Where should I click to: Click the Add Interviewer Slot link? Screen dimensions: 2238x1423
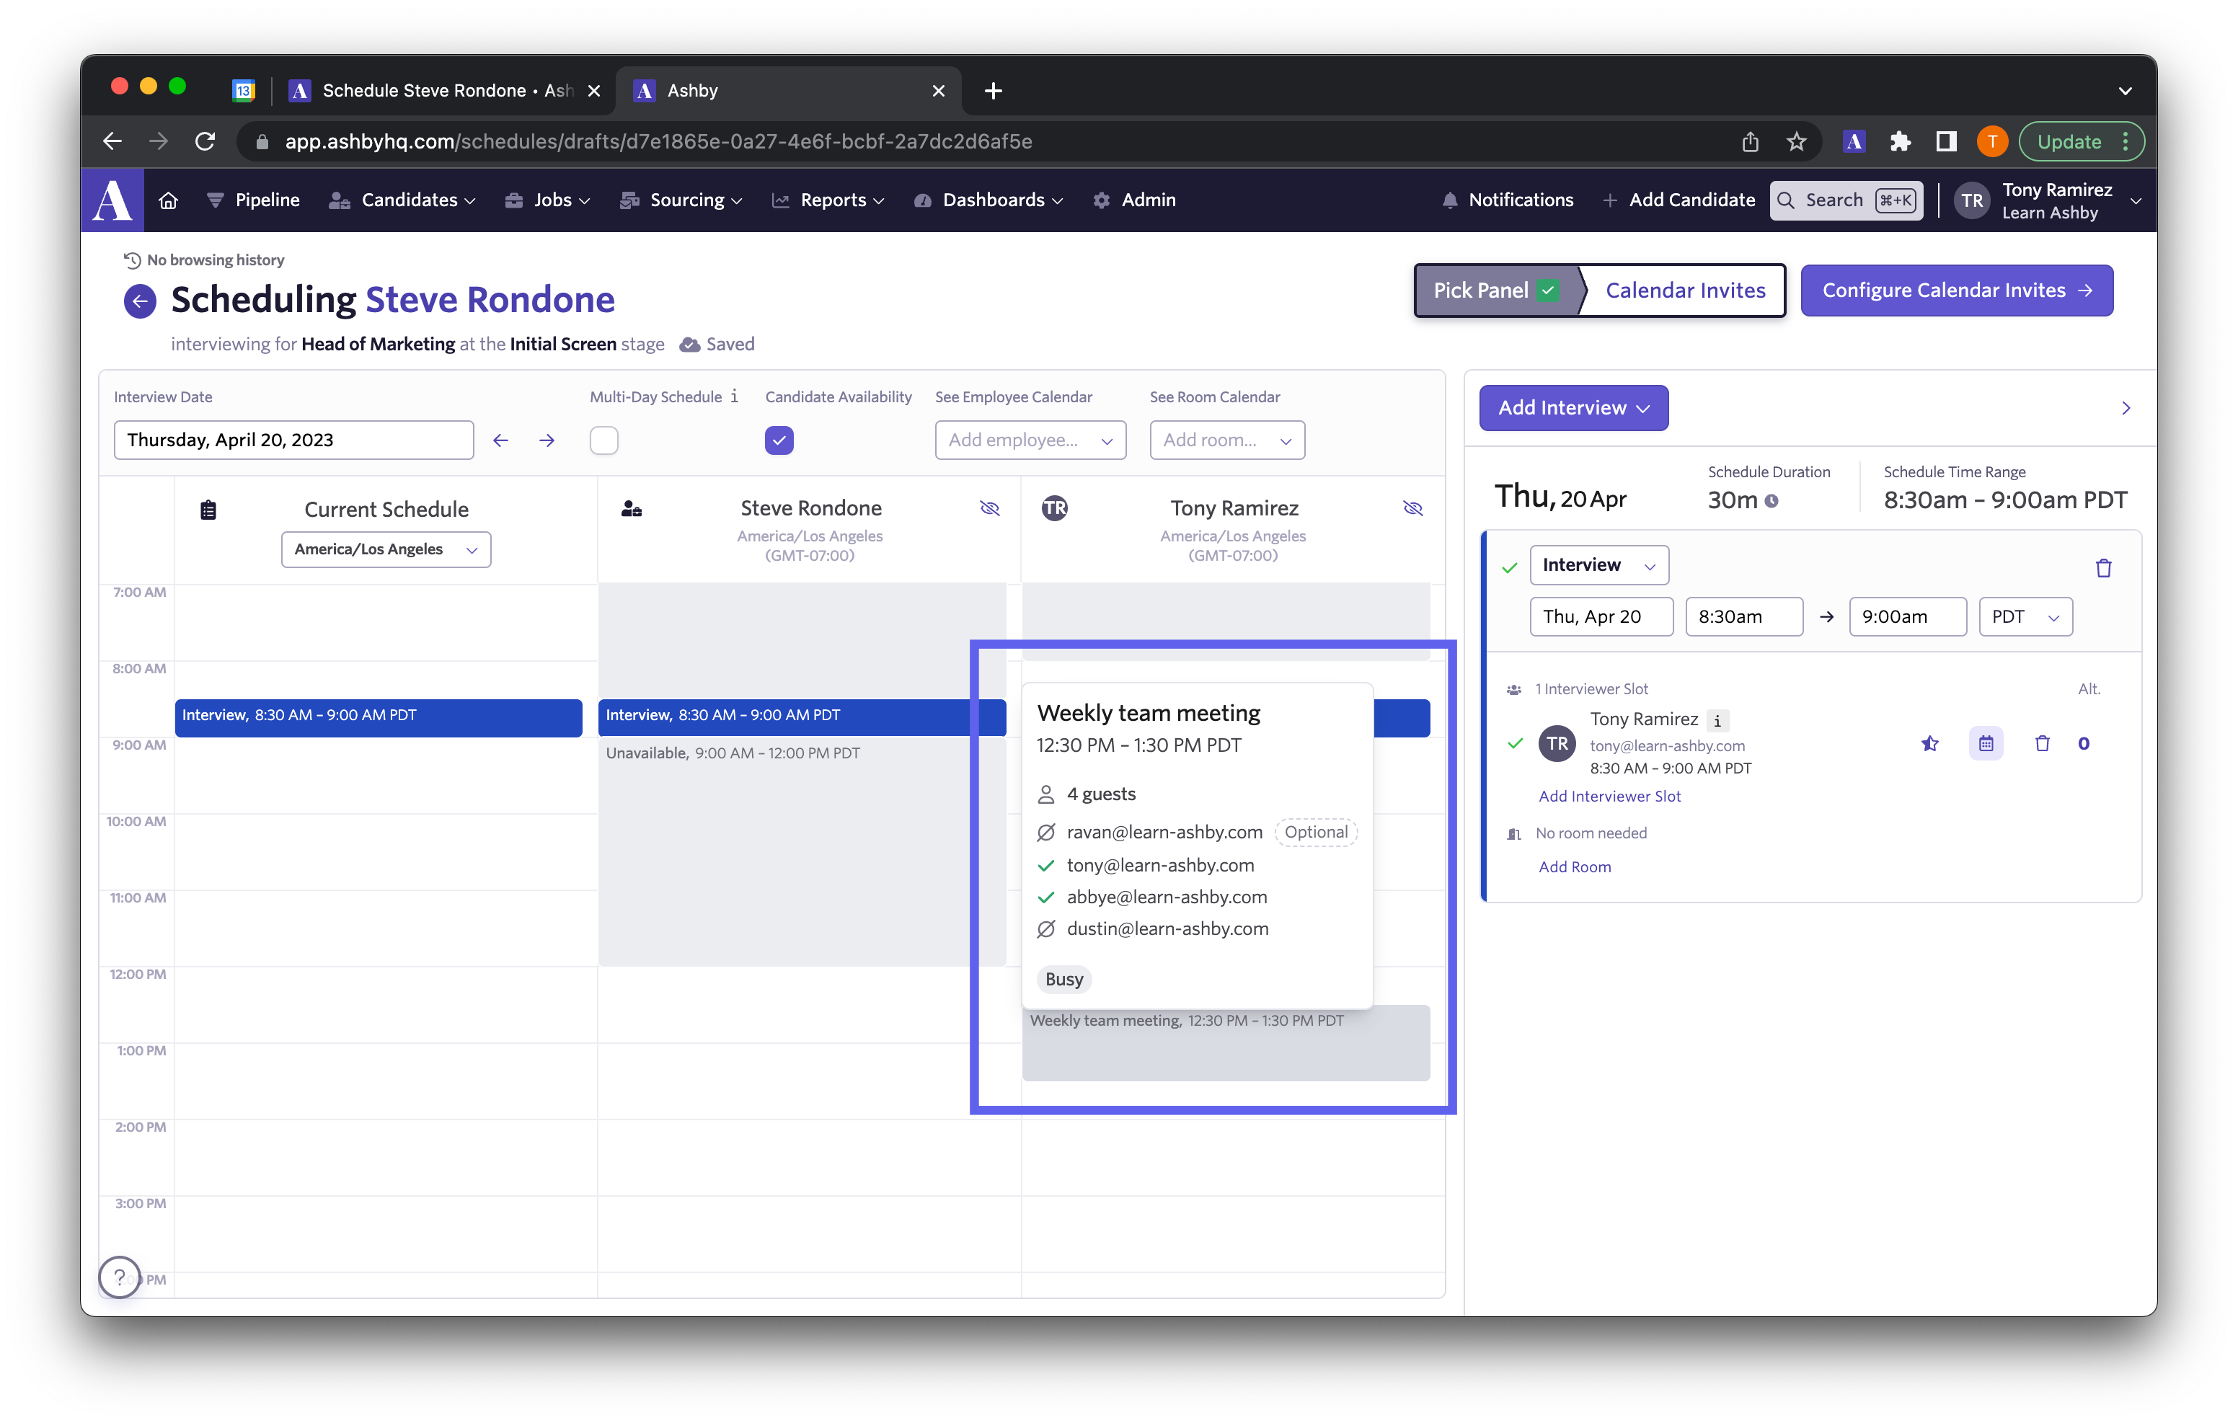1609,797
